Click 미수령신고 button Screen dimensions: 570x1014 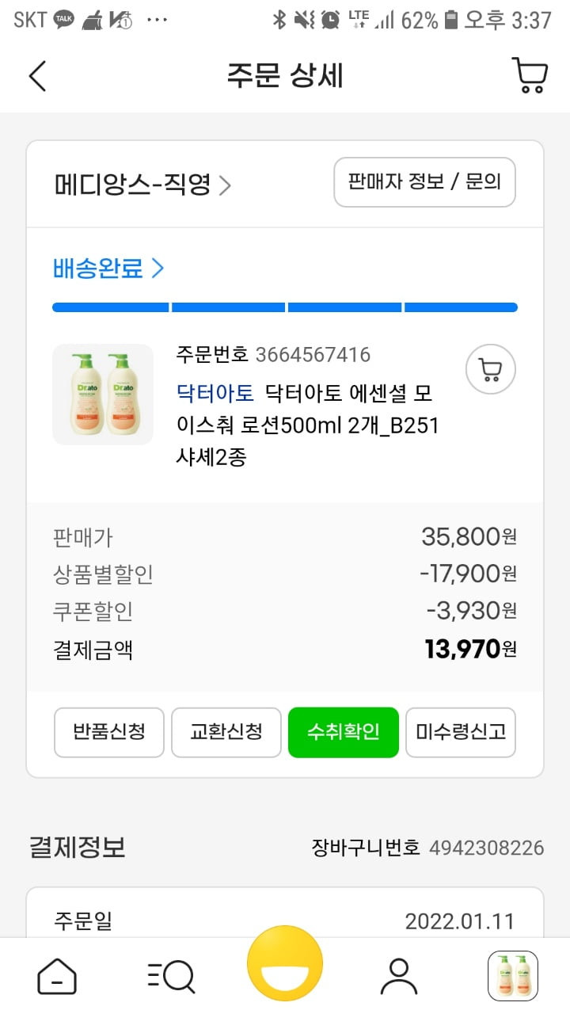461,732
